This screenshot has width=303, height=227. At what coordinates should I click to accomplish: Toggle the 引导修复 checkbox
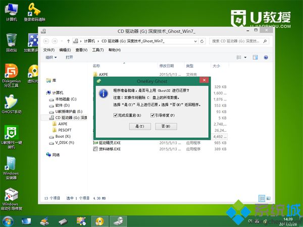(x=153, y=115)
